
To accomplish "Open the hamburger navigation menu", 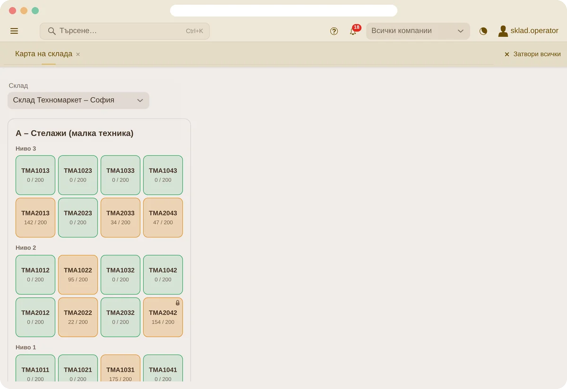I will pyautogui.click(x=14, y=31).
